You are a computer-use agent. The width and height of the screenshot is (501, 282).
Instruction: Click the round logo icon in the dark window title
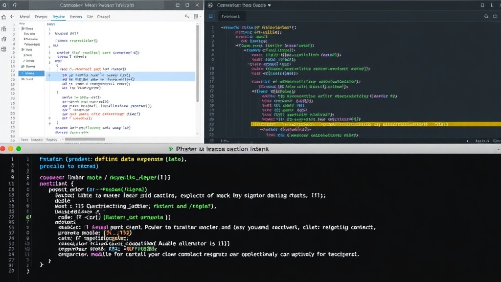210,5
